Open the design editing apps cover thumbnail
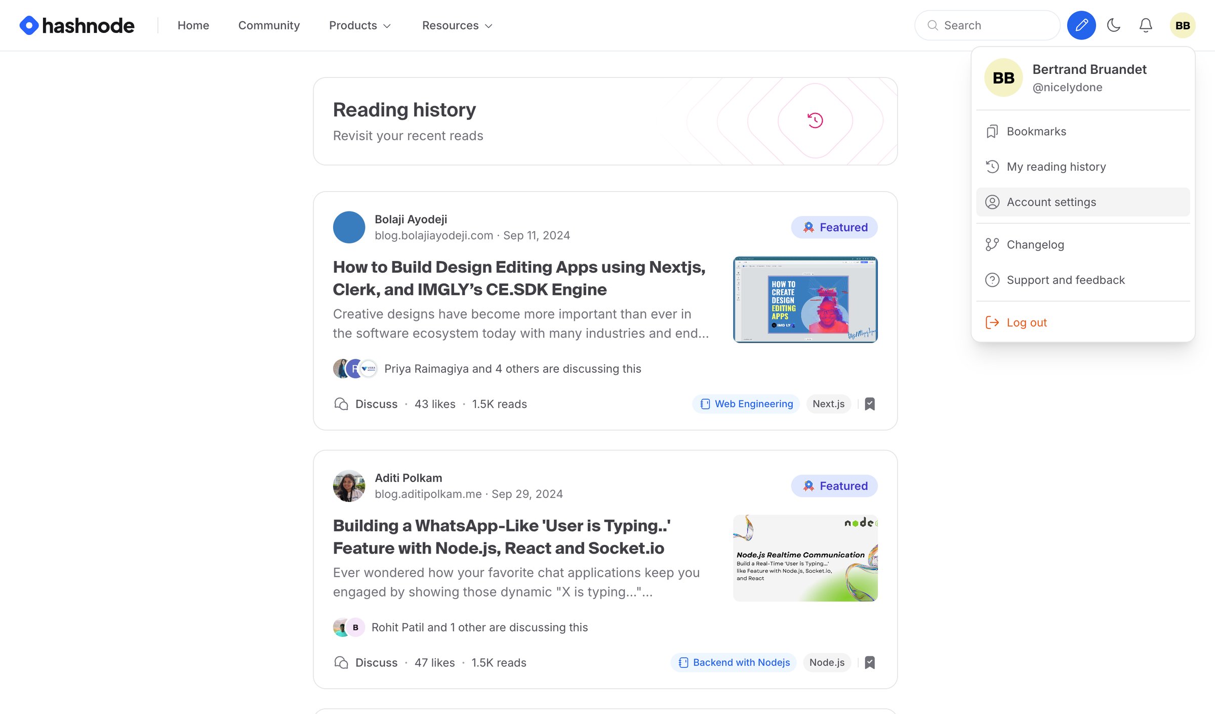Image resolution: width=1215 pixels, height=714 pixels. [805, 300]
